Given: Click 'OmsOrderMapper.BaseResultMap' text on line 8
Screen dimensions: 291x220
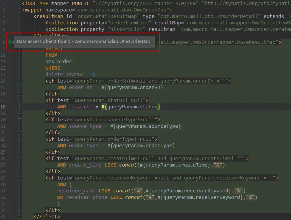Looking at the screenshot, I should click(x=234, y=42).
